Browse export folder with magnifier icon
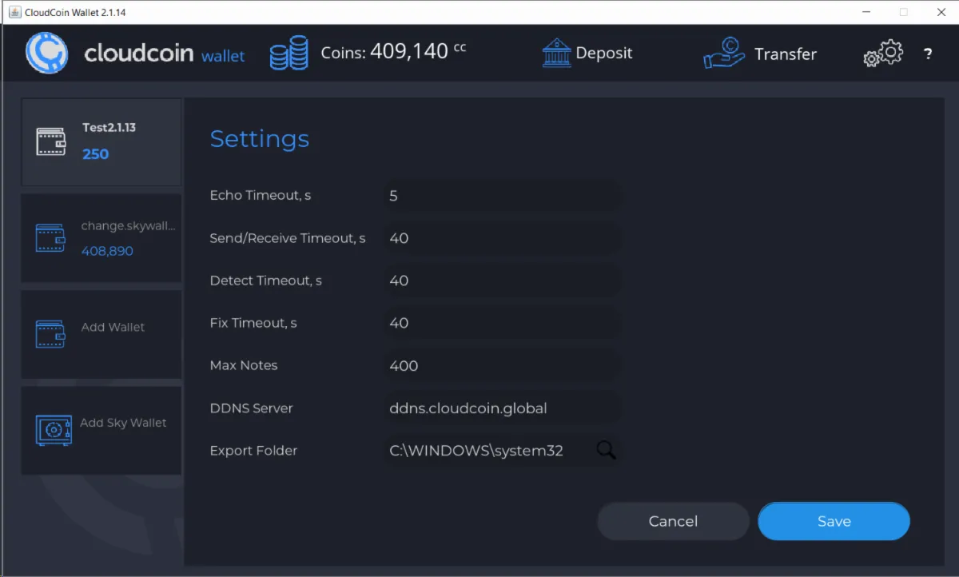 tap(606, 450)
